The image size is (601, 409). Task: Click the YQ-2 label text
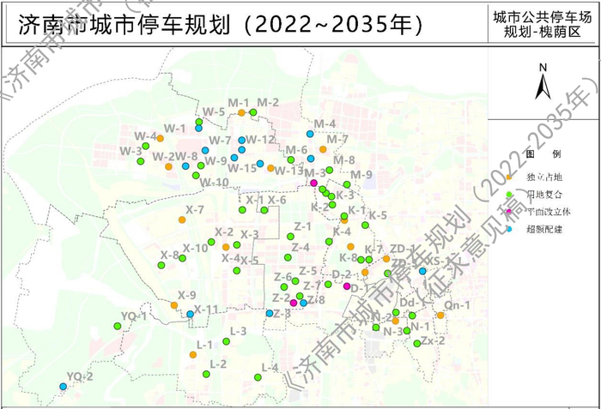(80, 376)
